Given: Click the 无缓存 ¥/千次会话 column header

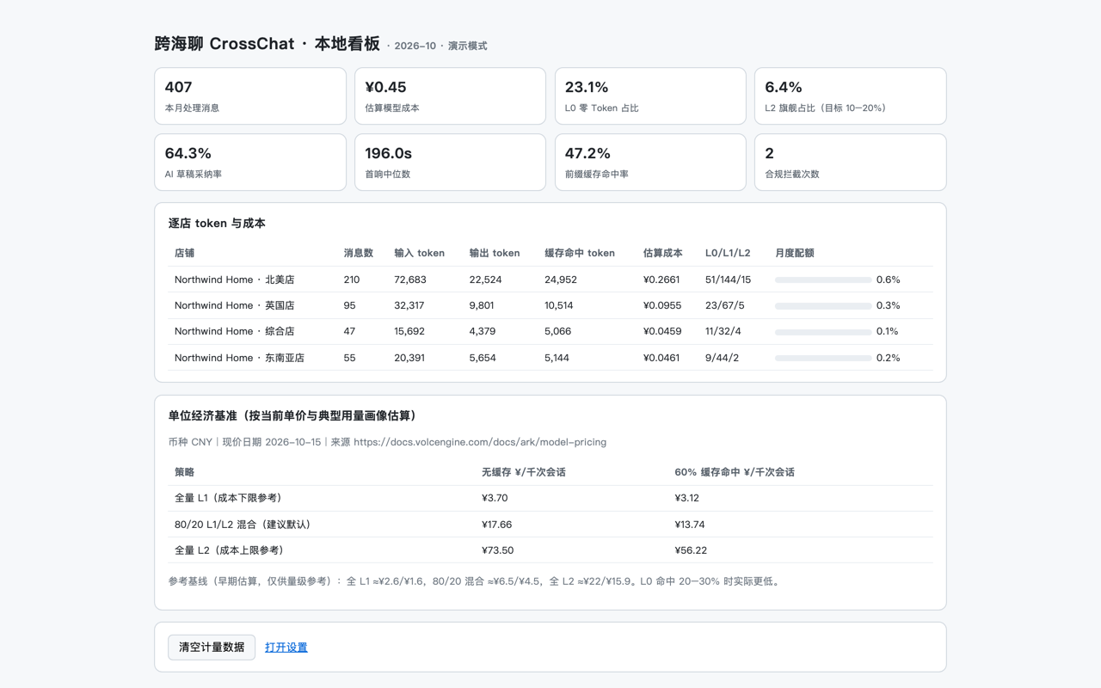Looking at the screenshot, I should tap(524, 472).
